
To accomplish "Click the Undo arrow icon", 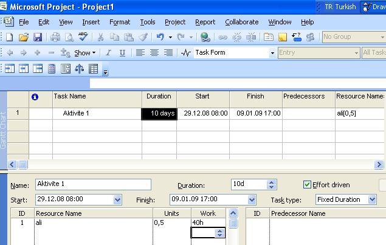I will [160, 37].
